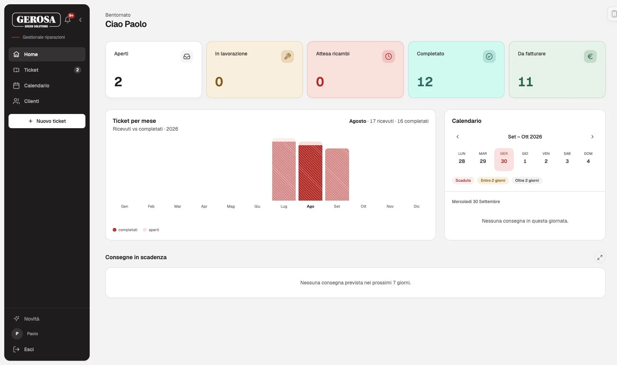Viewport: 617px width, 365px height.
Task: Click the Set bar in the chart
Action: point(337,174)
